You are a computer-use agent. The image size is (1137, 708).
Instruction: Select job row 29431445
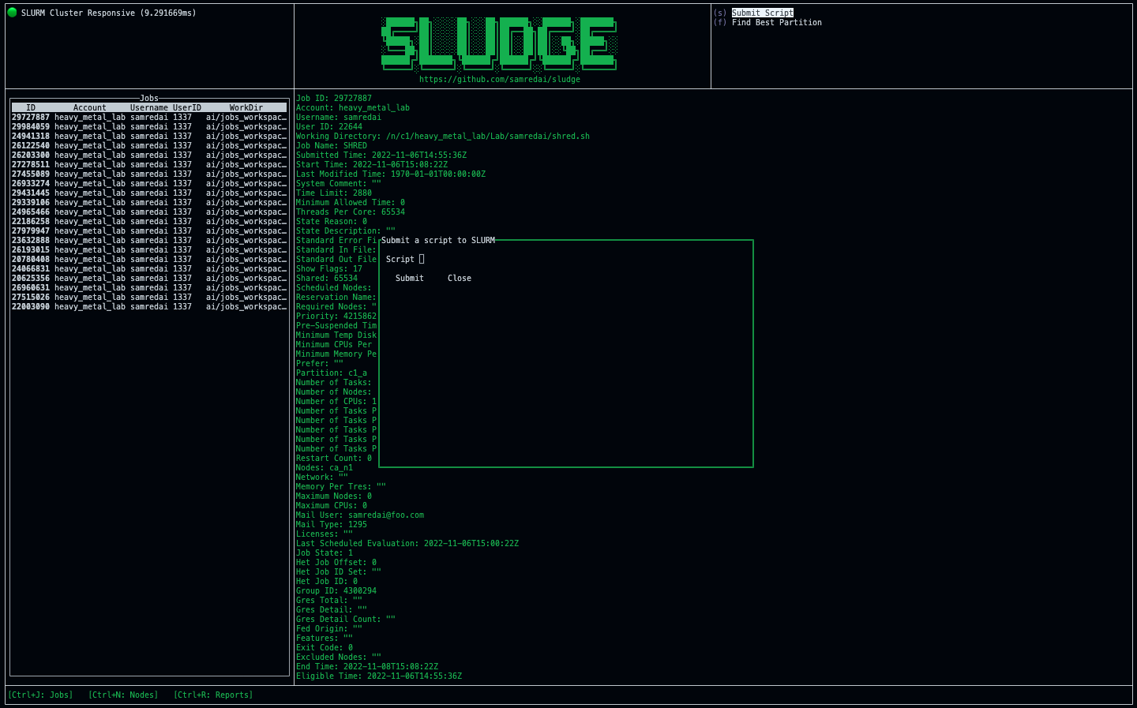pos(149,193)
